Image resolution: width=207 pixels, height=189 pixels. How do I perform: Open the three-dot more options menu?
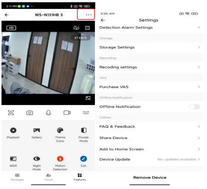(89, 15)
